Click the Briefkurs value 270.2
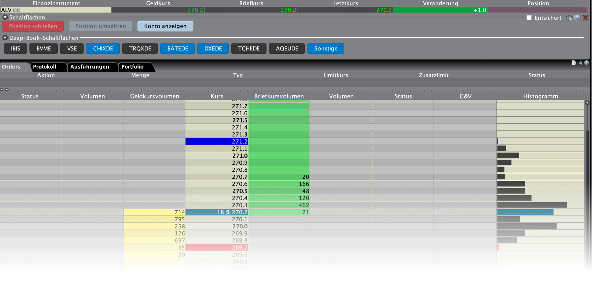Image resolution: width=595 pixels, height=308 pixels. (288, 10)
